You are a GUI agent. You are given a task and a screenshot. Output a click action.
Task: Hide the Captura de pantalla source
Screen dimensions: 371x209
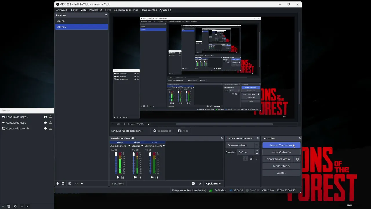(x=45, y=129)
